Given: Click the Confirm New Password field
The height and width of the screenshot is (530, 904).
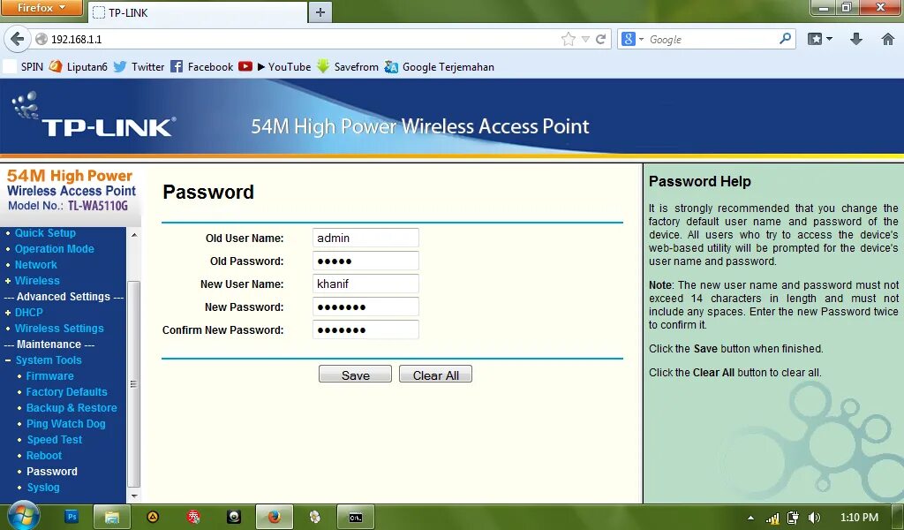Looking at the screenshot, I should click(365, 329).
